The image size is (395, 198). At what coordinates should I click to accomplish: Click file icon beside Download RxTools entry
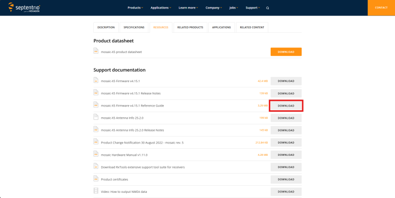tap(96, 166)
